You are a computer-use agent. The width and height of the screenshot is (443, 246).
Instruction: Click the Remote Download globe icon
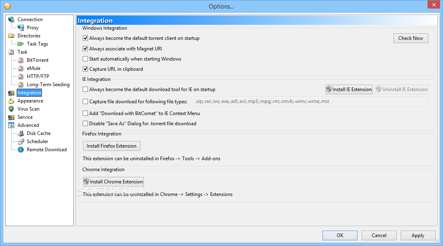coord(21,150)
